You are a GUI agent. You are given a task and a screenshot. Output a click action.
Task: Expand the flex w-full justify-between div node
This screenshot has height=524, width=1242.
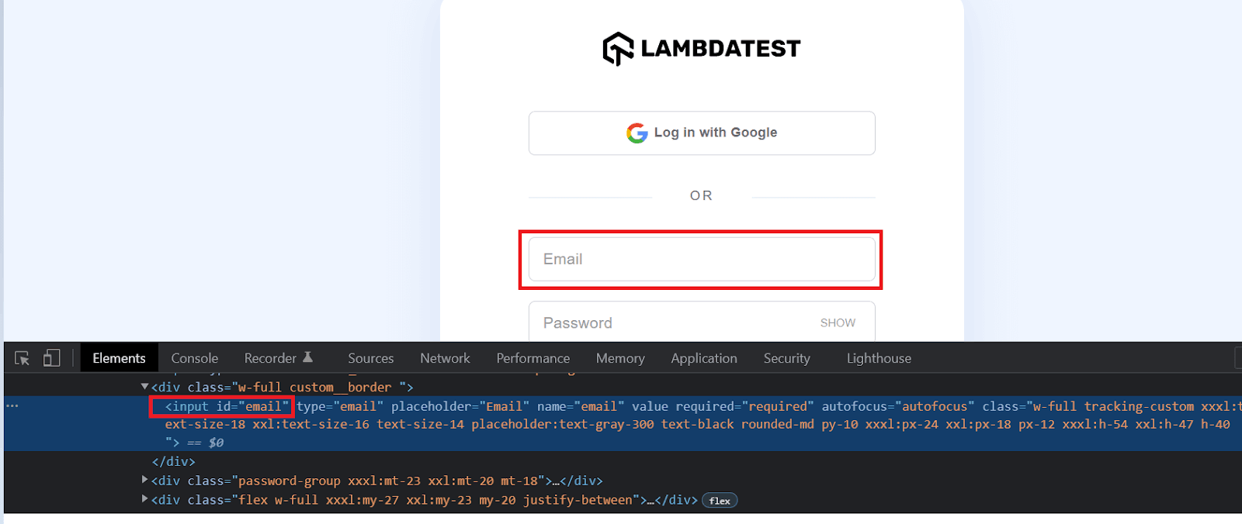(x=144, y=499)
